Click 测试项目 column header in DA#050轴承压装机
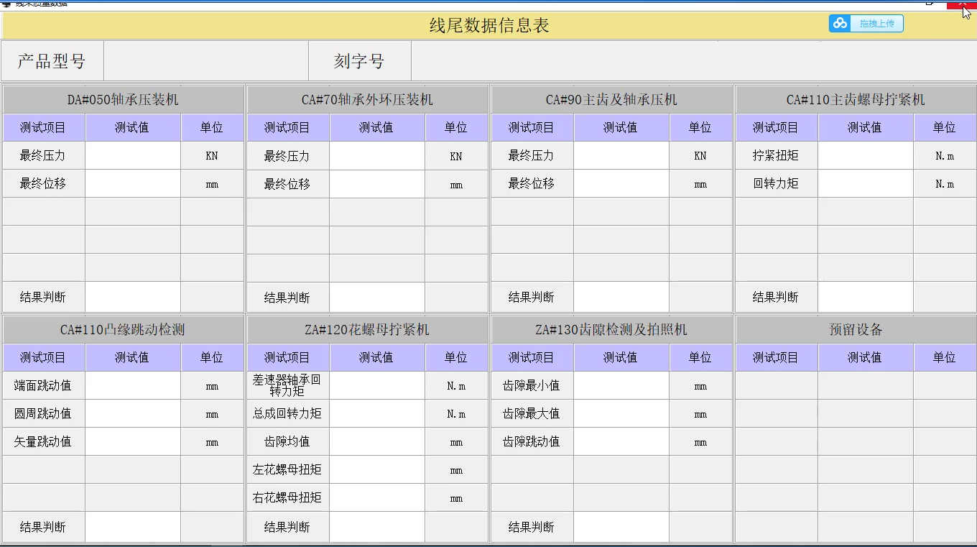 43,127
